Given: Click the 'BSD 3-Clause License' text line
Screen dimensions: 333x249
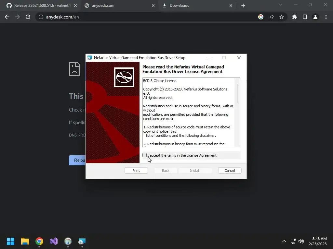Looking at the screenshot, I should [160, 81].
